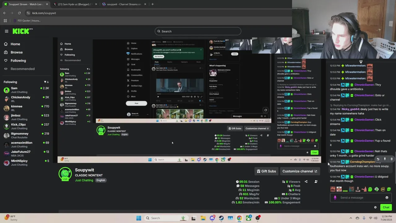
Task: Open the FEX Quoter bookmark
Action: 27,21
